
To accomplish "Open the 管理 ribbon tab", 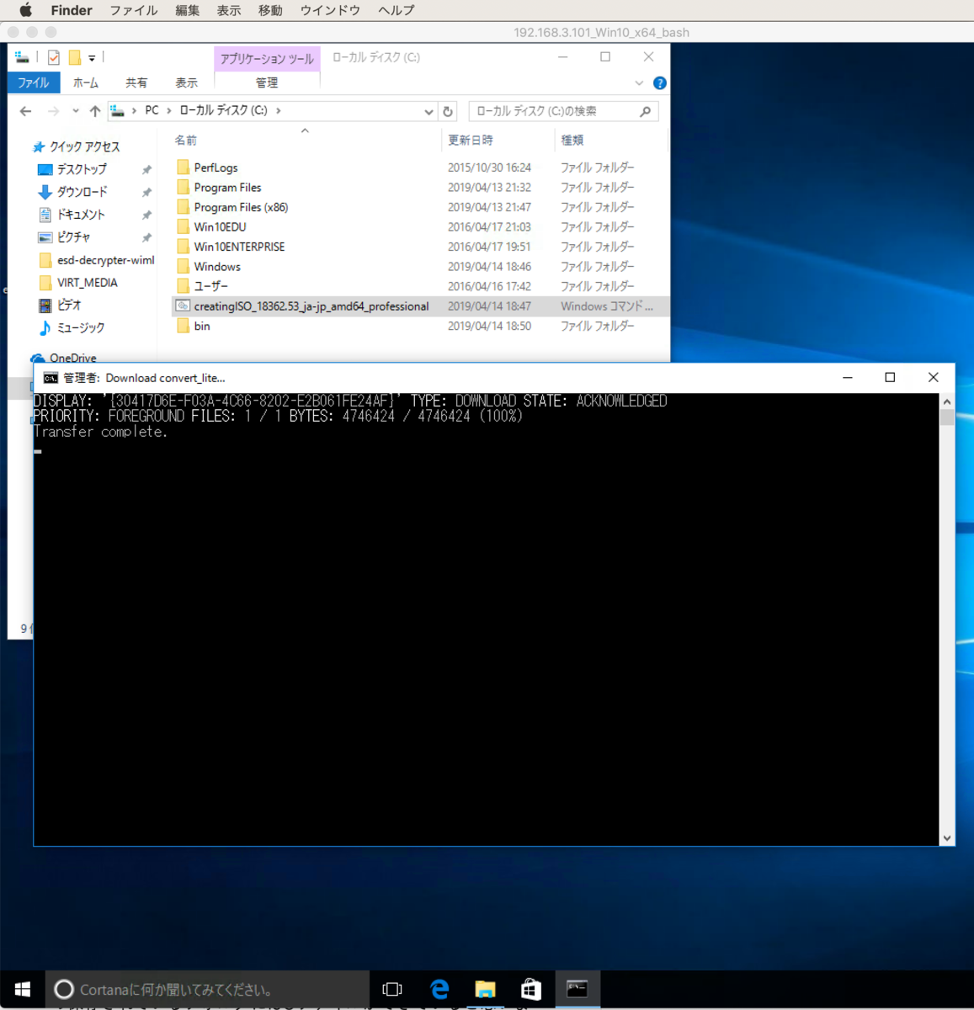I will (267, 82).
